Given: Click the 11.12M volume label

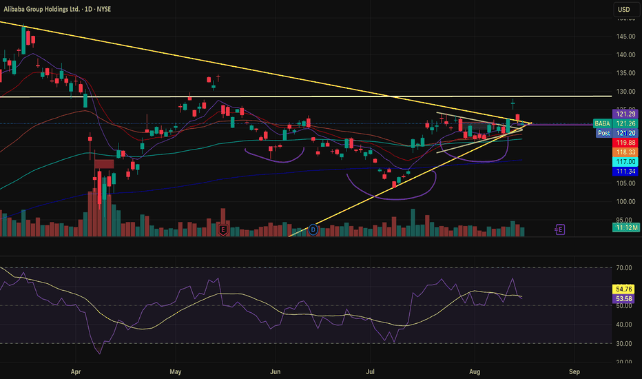Looking at the screenshot, I should [x=626, y=227].
